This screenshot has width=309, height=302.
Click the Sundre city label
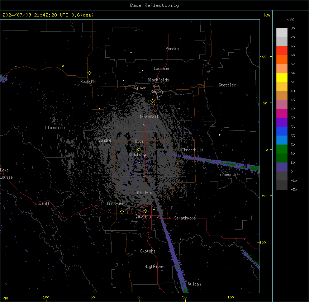105,140
